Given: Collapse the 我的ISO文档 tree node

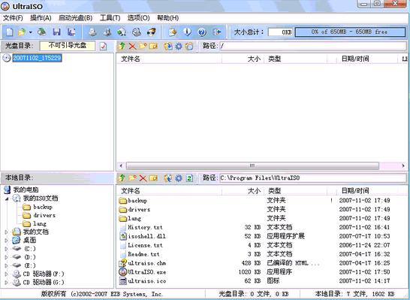Looking at the screenshot, I should click(x=7, y=198).
